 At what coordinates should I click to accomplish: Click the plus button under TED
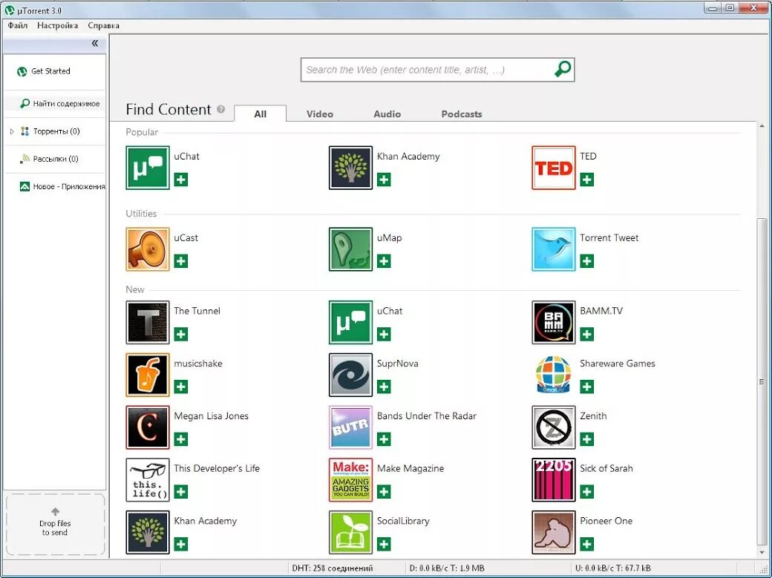click(x=587, y=180)
